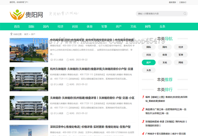Click the search magnifier icon
This screenshot has height=136, width=198.
click(185, 14)
